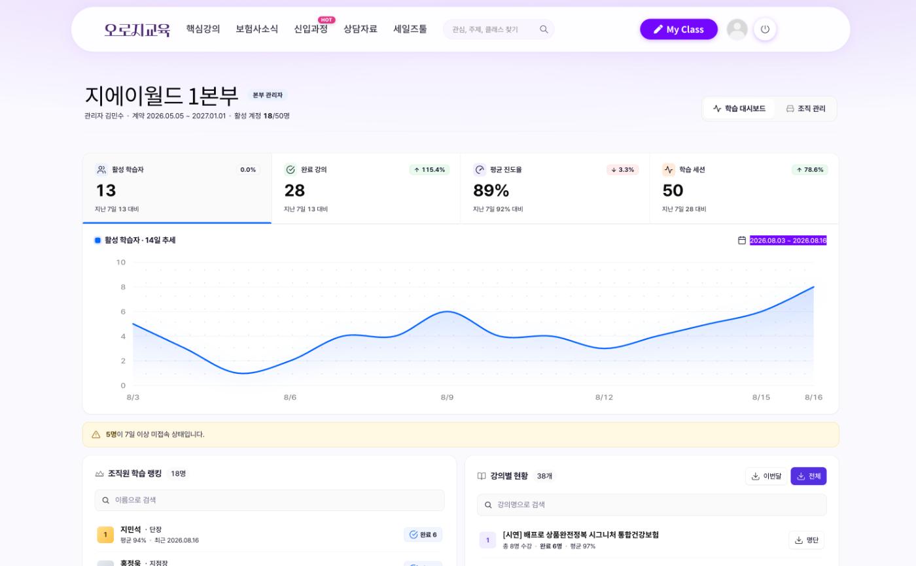Click the 완료 강의 checkmark icon
This screenshot has width=916, height=566.
pos(291,170)
